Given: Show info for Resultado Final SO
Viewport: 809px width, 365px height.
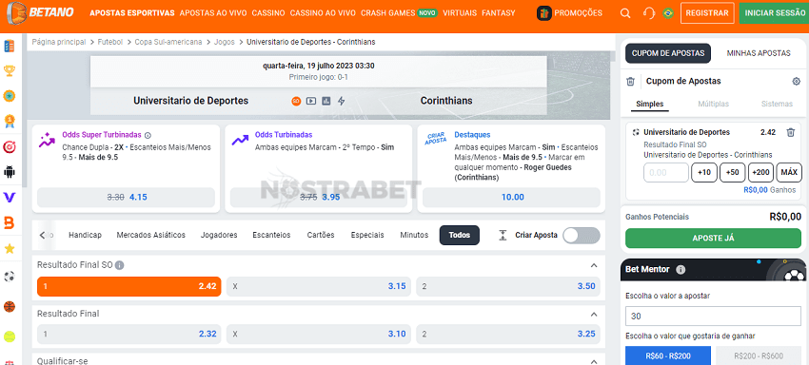Looking at the screenshot, I should pos(119,265).
